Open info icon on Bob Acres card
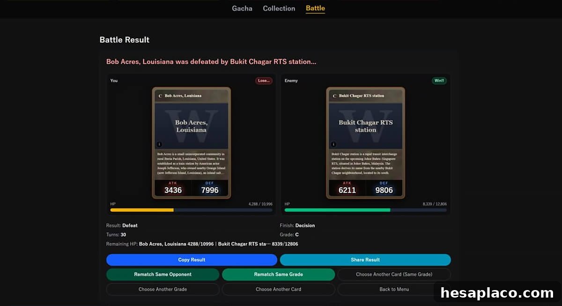The height and width of the screenshot is (306, 562). pyautogui.click(x=159, y=144)
